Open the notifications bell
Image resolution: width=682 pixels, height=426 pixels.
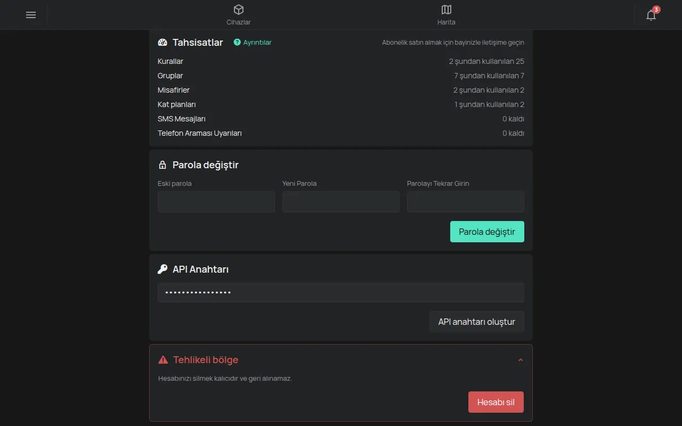(651, 15)
